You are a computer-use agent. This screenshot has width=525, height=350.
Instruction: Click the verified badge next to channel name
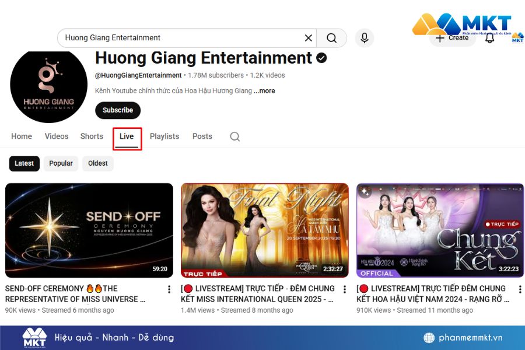[321, 58]
